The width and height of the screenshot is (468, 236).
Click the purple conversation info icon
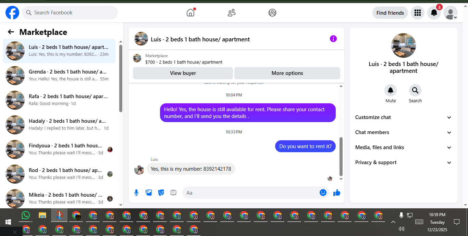[x=333, y=39]
